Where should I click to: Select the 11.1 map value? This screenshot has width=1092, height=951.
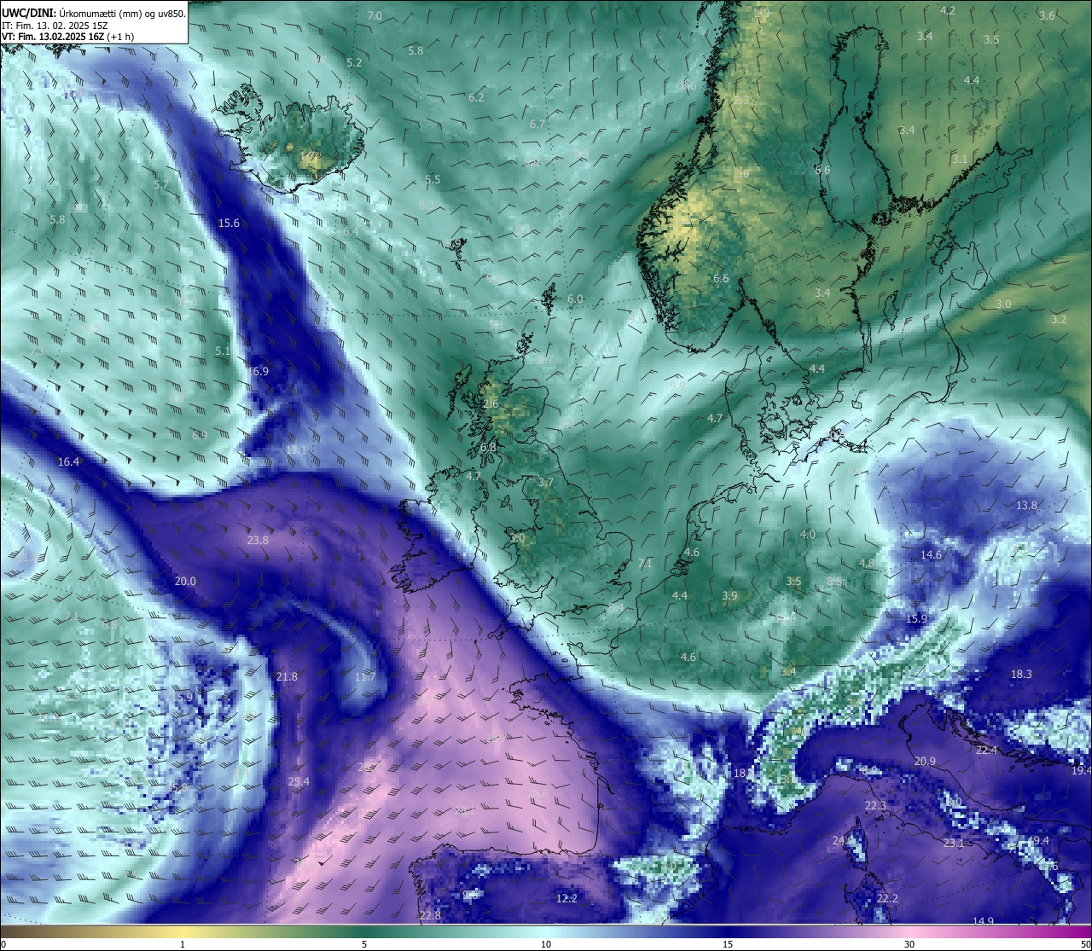pos(296,449)
